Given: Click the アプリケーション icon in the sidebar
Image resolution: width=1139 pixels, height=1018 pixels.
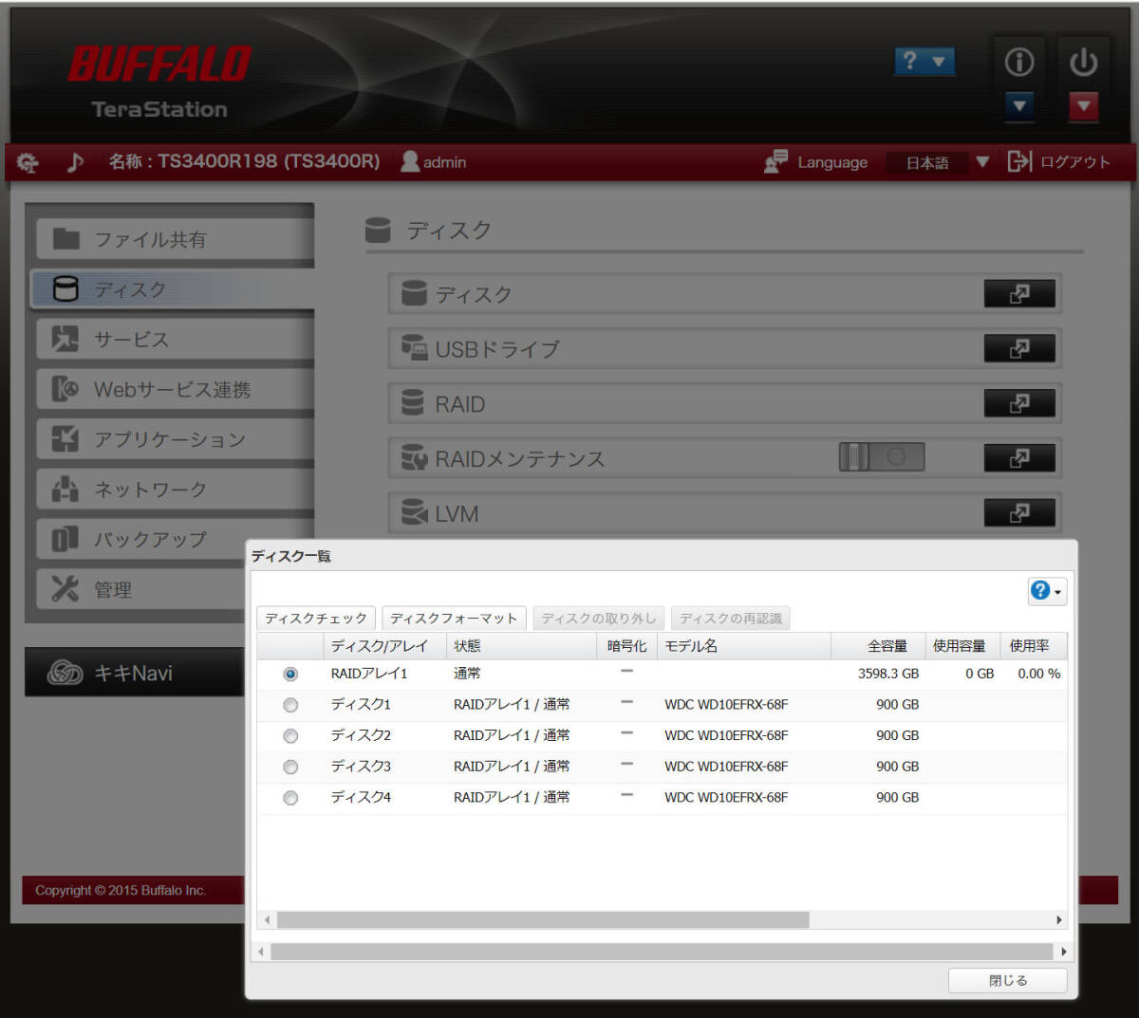Looking at the screenshot, I should tap(65, 438).
